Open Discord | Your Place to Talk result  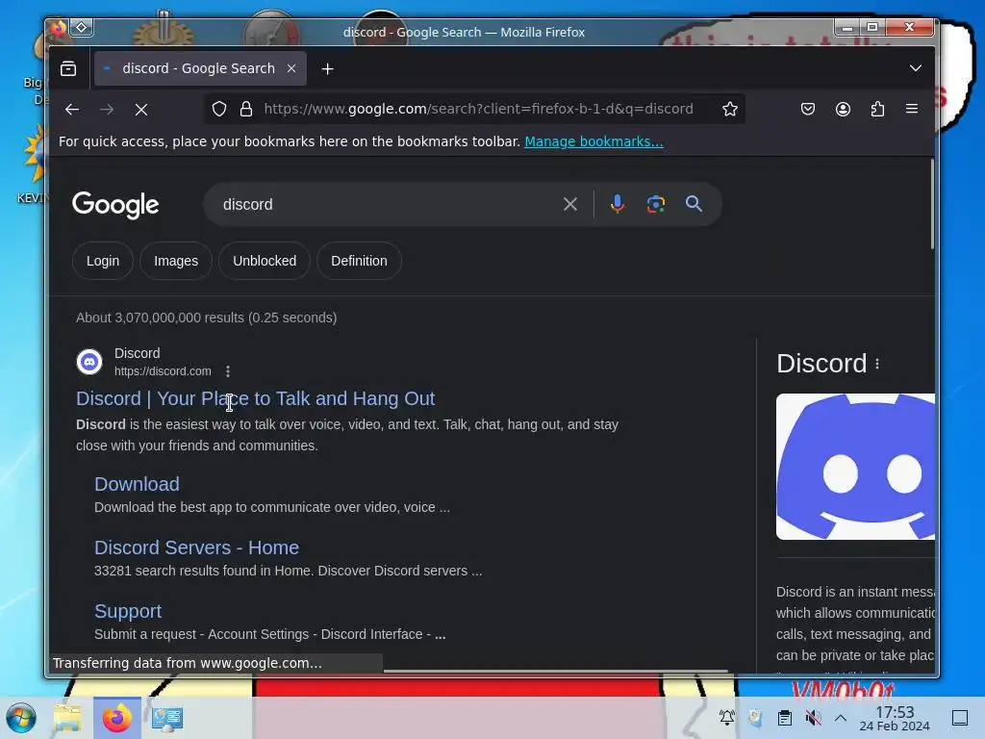click(255, 398)
